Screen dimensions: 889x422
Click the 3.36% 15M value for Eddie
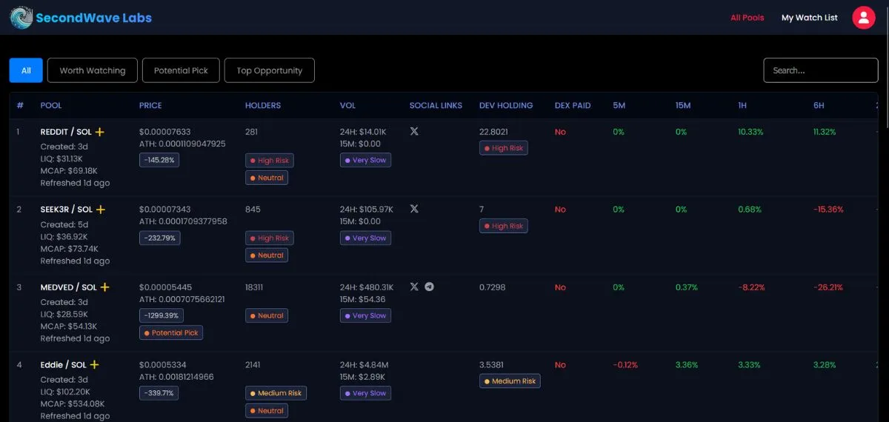686,365
